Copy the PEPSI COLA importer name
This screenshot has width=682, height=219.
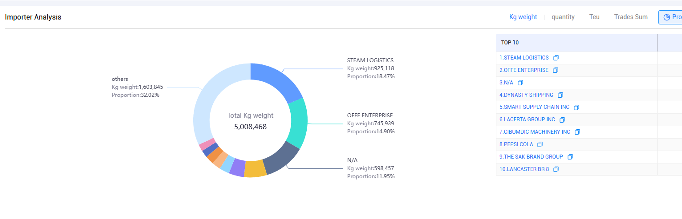click(x=540, y=144)
